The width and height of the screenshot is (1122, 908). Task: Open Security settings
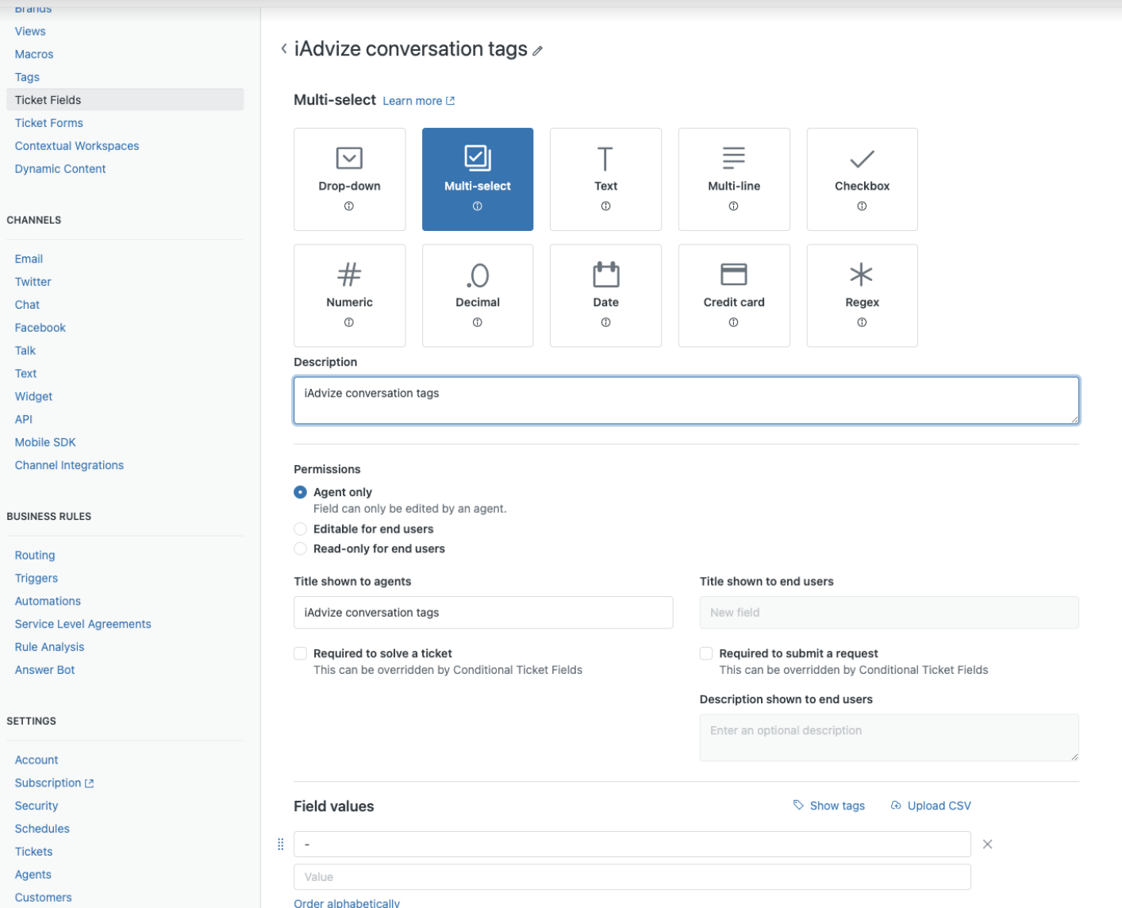click(37, 806)
